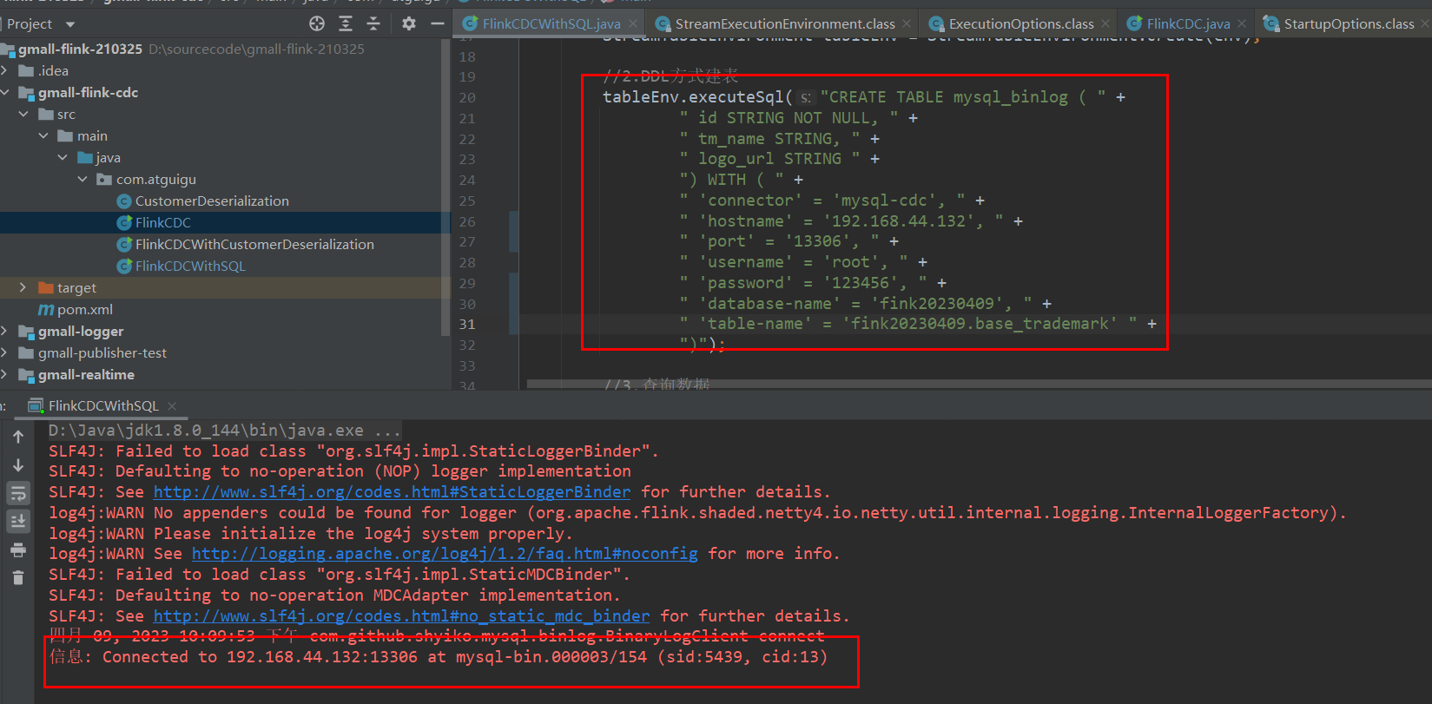Screen dimensions: 1432x704
Task: Click the Up the stack trace arrow icon
Action: (x=18, y=437)
